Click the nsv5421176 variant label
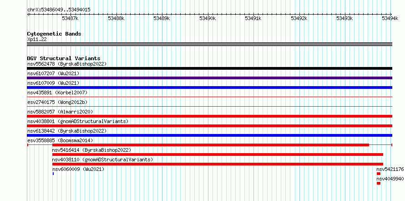The image size is (405, 201). [x=390, y=169]
